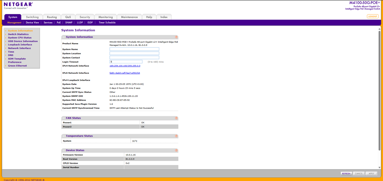The width and height of the screenshot is (383, 181).
Task: Switch to the Switching tab
Action: pos(32,17)
